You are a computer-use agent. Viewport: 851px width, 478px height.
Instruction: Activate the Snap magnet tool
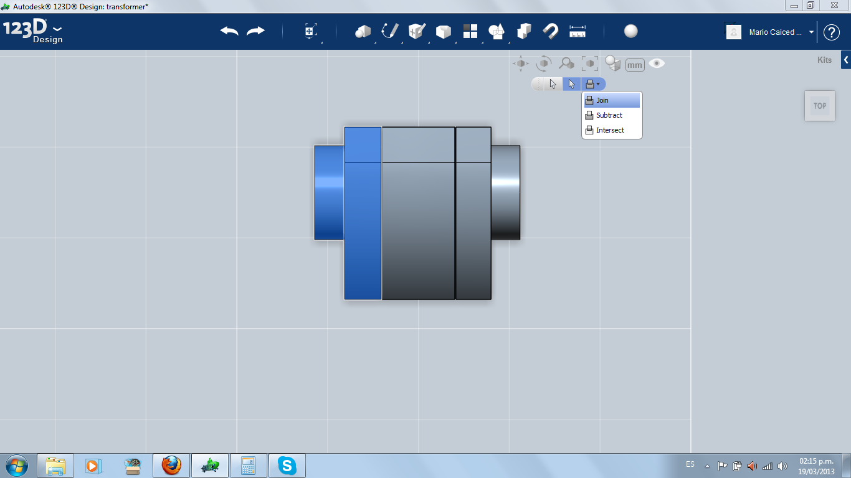click(551, 31)
